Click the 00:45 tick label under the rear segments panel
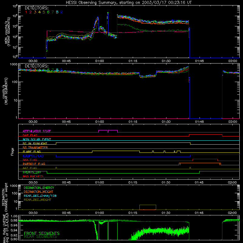 click(x=66, y=122)
